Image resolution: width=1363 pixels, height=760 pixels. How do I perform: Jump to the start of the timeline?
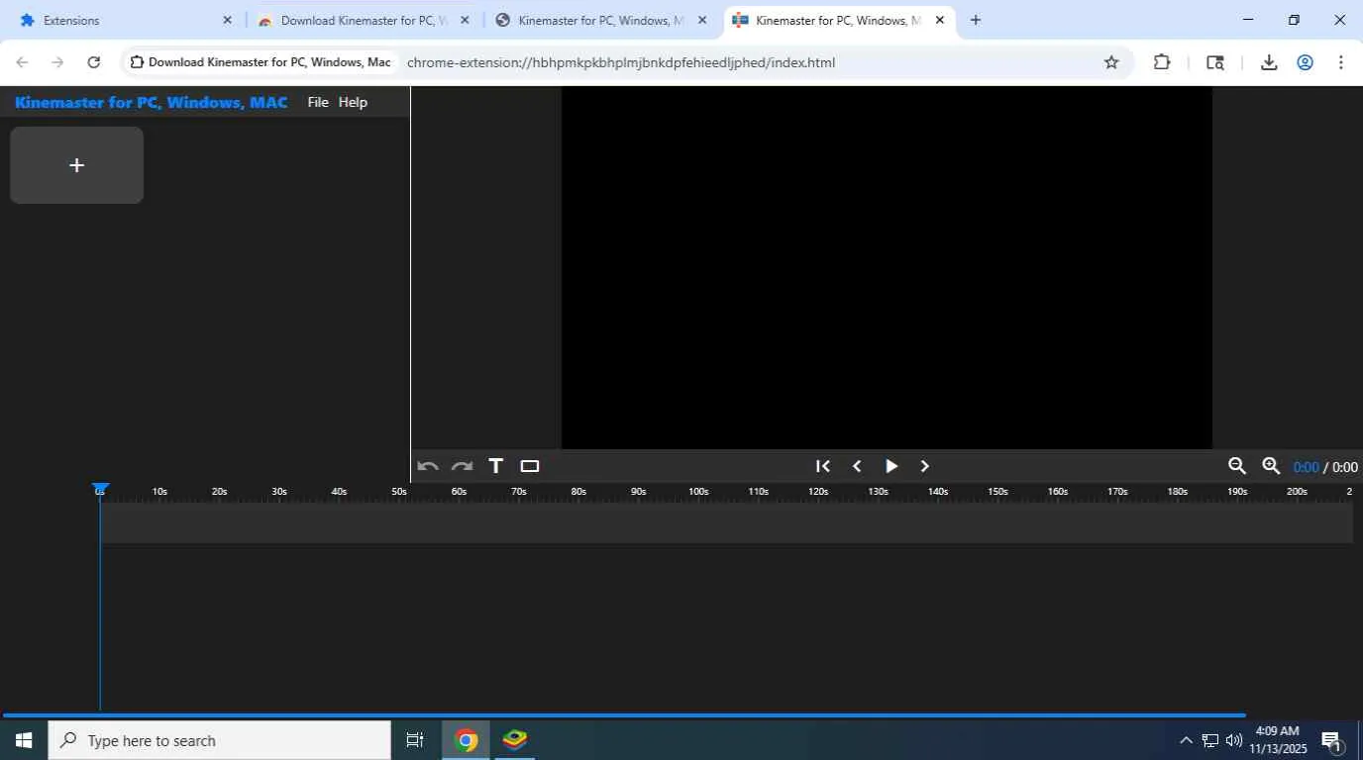click(x=822, y=466)
